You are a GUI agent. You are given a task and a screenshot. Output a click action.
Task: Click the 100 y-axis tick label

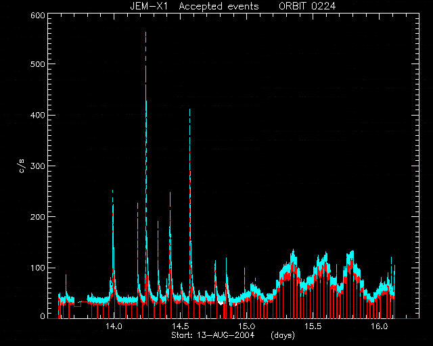coord(37,268)
